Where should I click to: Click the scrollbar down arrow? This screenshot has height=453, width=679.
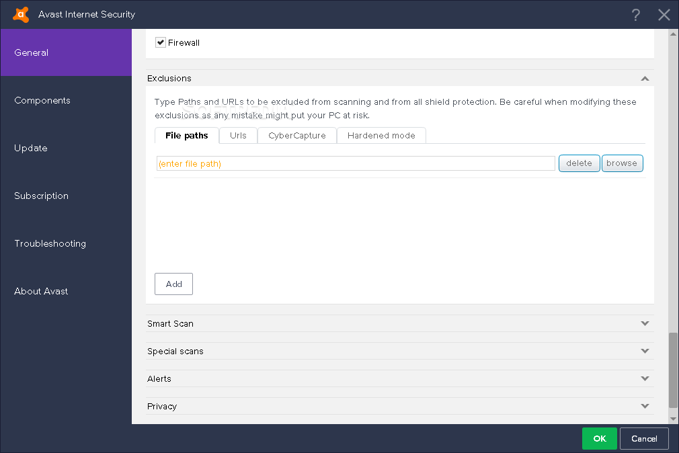click(x=673, y=419)
